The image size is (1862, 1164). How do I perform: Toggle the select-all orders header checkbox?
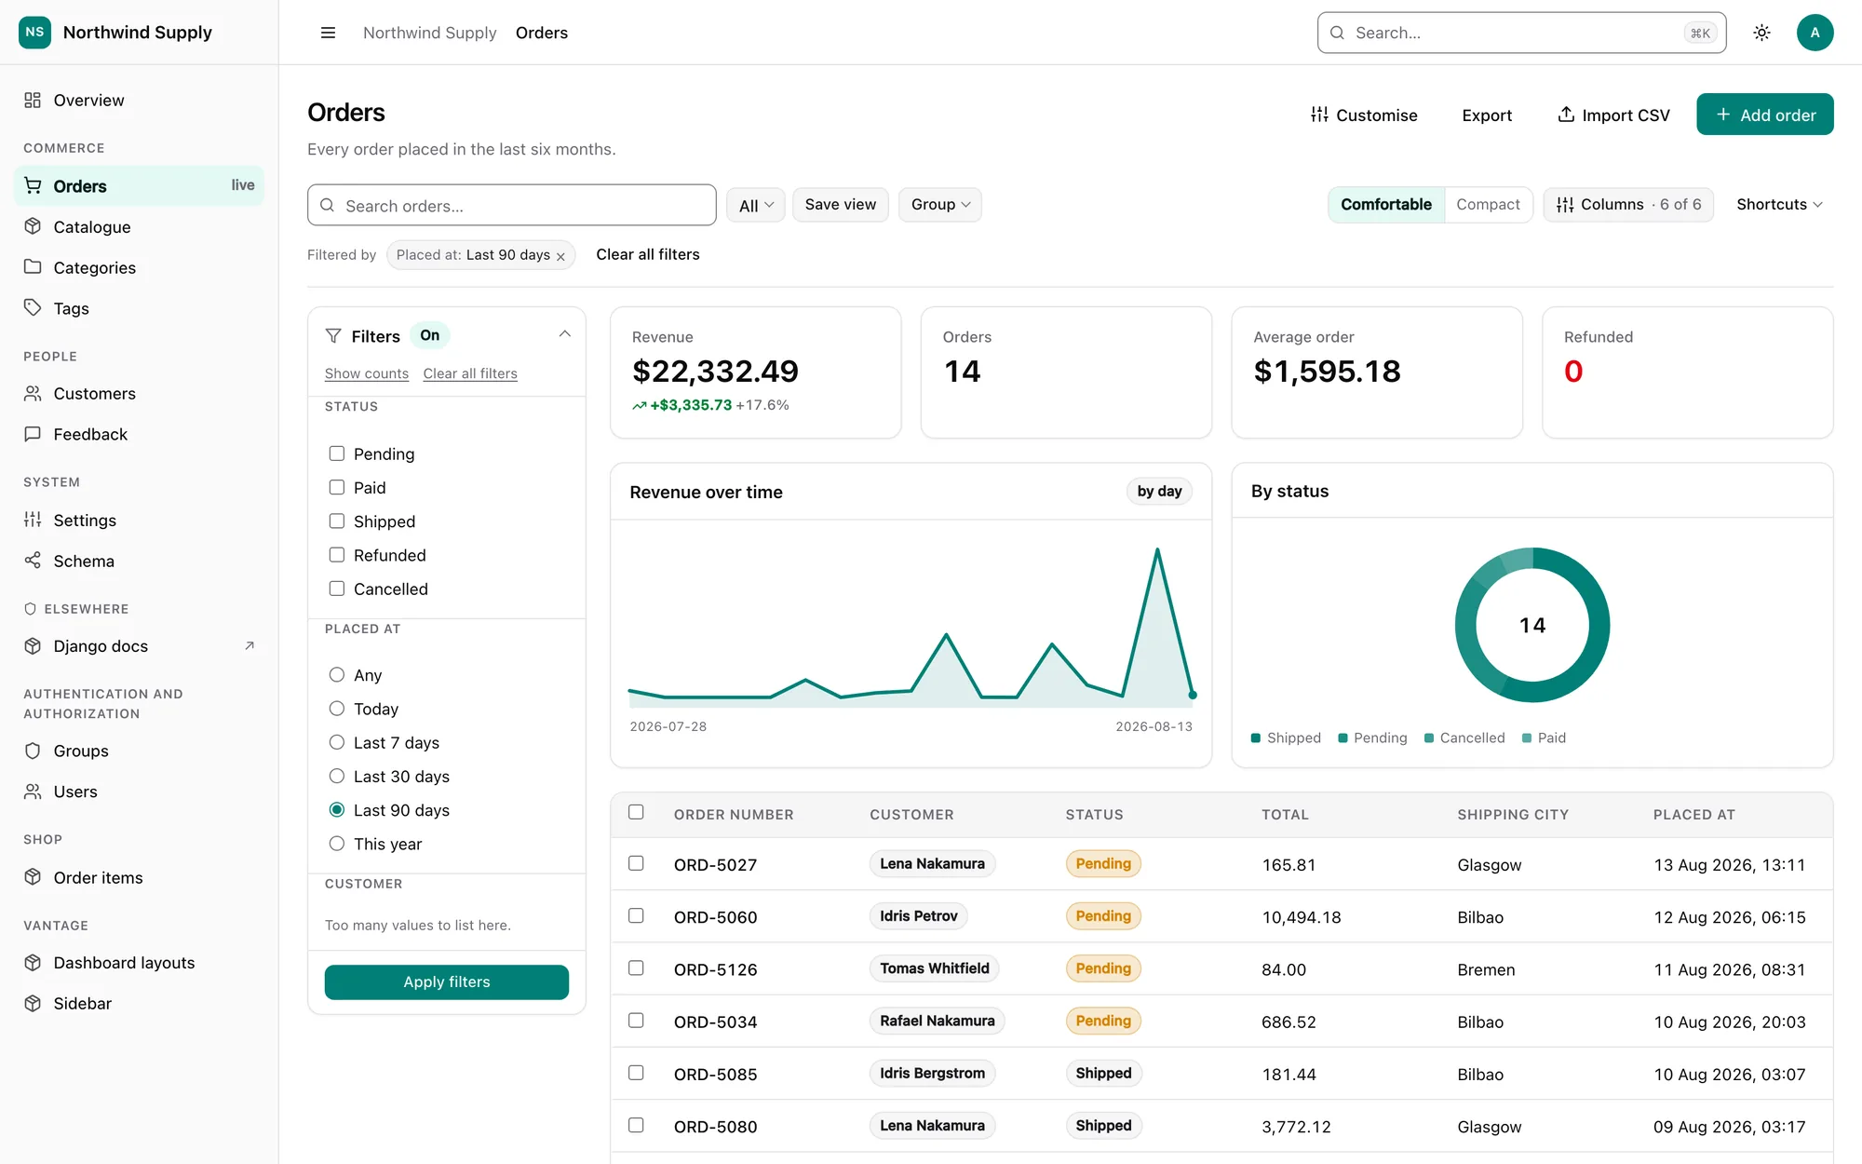tap(636, 812)
